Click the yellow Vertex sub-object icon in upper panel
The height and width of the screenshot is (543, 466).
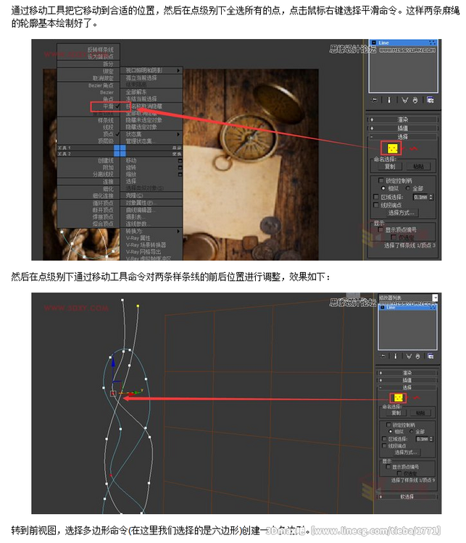tap(392, 148)
